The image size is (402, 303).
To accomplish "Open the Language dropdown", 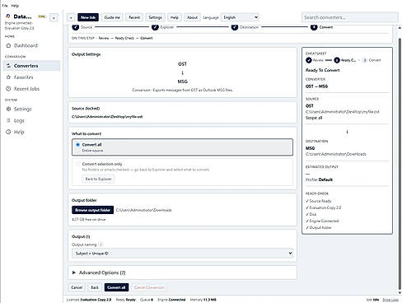I will (x=240, y=17).
